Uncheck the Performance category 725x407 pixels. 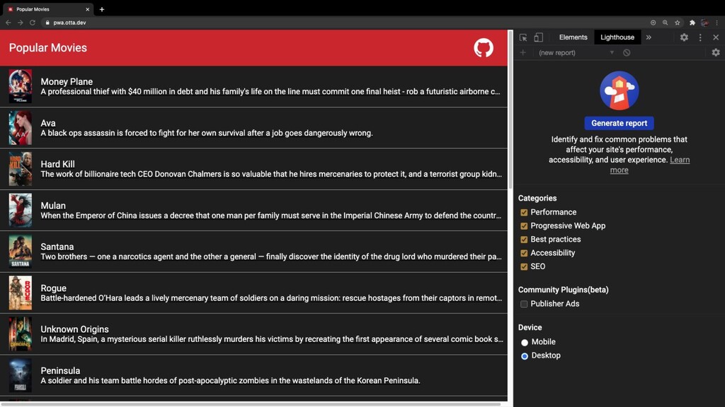(x=524, y=212)
